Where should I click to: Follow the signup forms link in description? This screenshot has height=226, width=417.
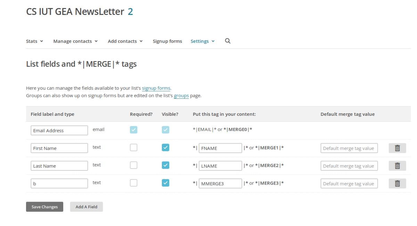click(x=156, y=88)
